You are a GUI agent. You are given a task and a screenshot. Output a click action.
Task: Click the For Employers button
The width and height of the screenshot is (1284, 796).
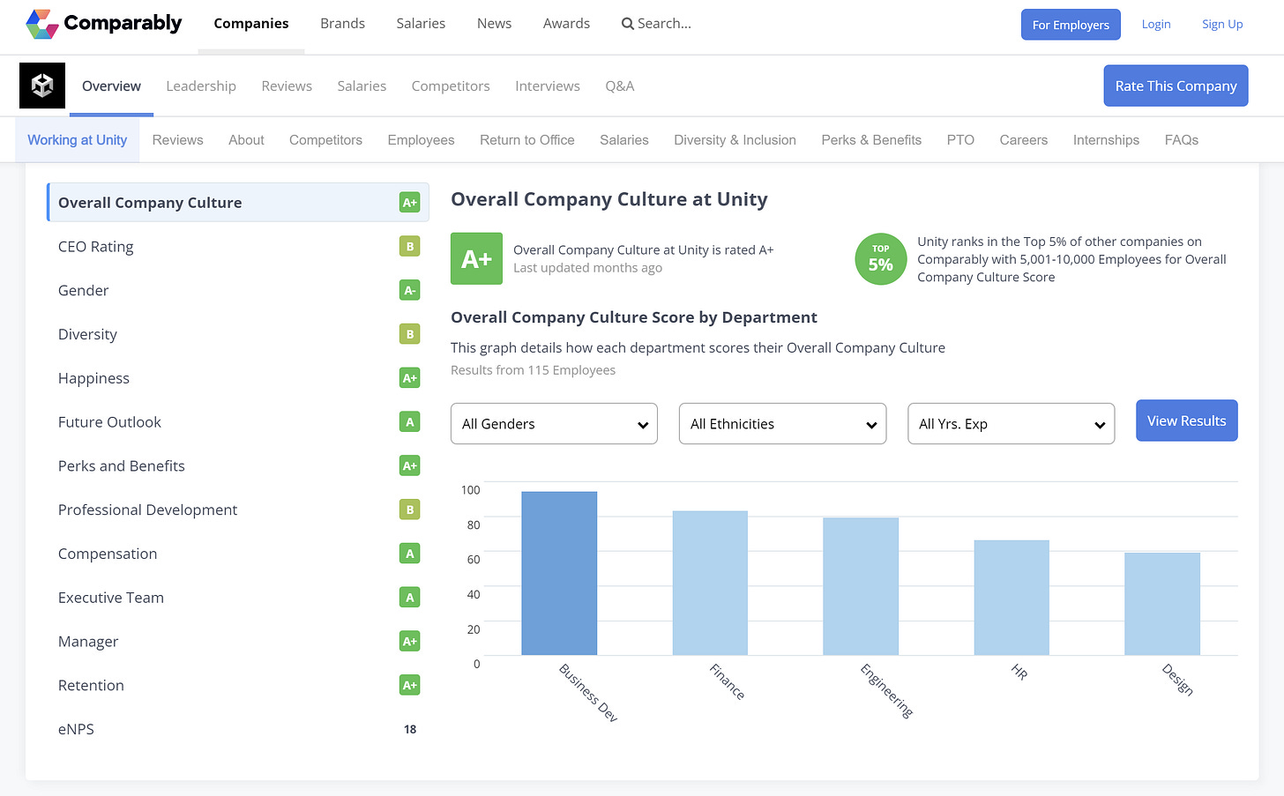click(1071, 25)
